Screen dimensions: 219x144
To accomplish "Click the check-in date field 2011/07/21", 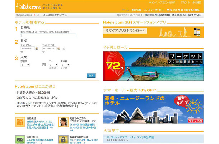I will coord(28,49).
